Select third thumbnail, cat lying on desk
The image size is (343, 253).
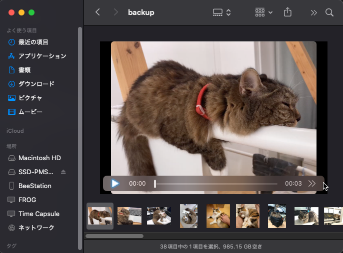[159, 216]
